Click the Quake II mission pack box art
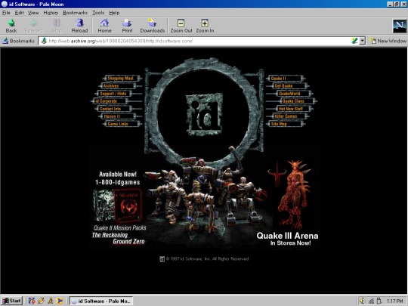This screenshot has height=306, width=408. (118, 206)
